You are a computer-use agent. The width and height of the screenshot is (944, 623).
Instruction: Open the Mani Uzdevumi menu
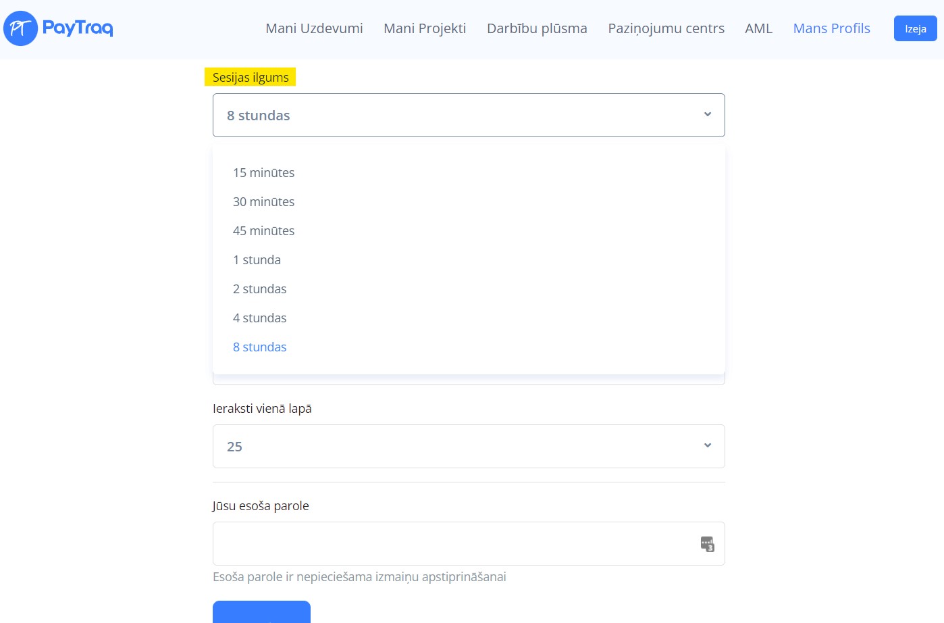click(314, 28)
